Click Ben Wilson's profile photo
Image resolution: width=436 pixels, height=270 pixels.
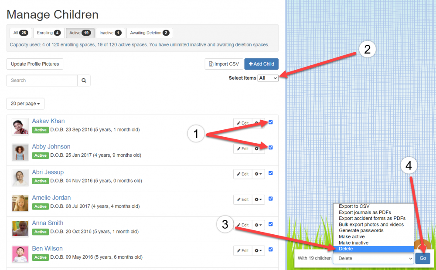coord(20,254)
